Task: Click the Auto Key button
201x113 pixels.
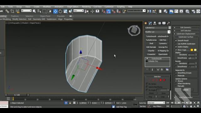Action: pyautogui.click(x=143, y=103)
